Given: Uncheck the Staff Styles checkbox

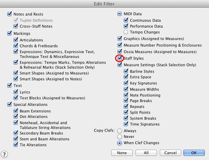Looking at the screenshot, I should point(120,58).
